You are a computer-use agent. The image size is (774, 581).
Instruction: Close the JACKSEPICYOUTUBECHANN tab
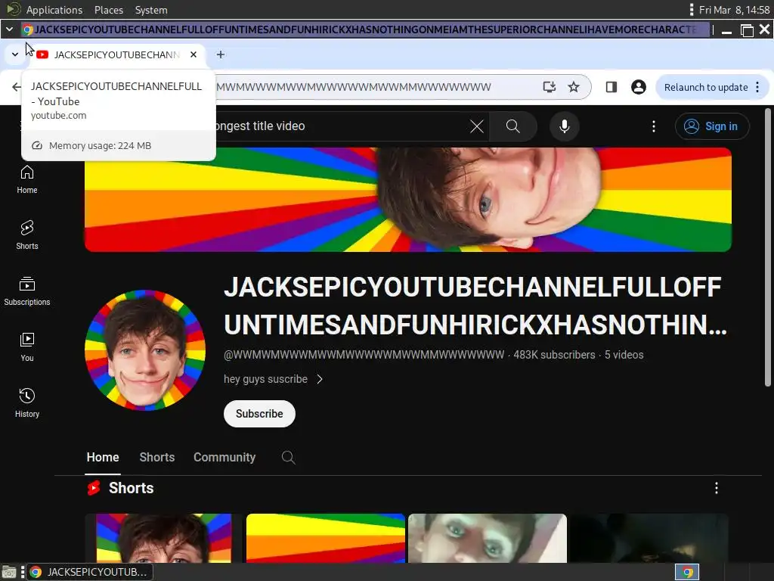tap(193, 54)
